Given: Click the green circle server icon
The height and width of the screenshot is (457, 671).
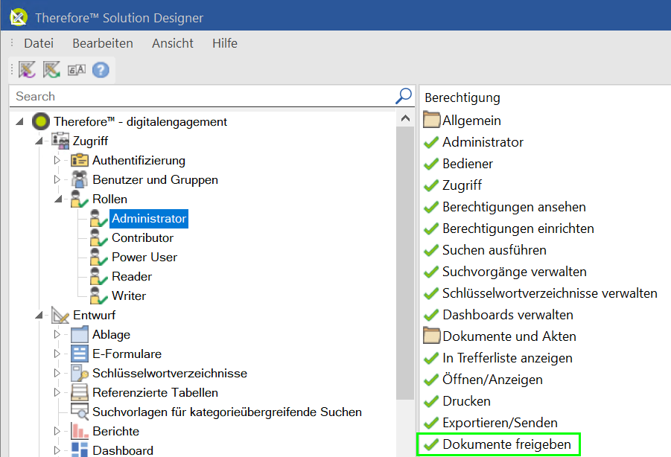Looking at the screenshot, I should (x=41, y=122).
